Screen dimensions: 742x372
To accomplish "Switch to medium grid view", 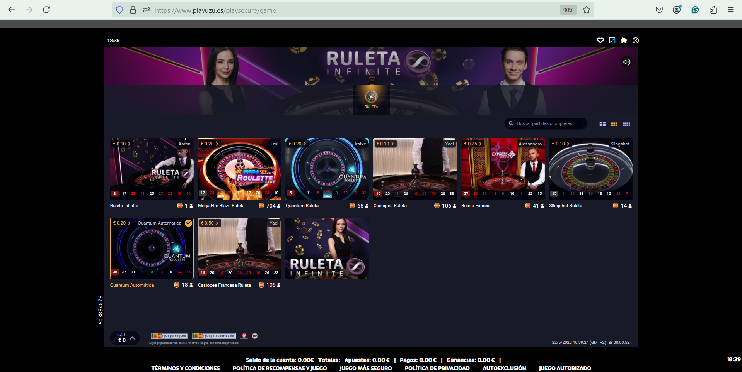I will (614, 123).
